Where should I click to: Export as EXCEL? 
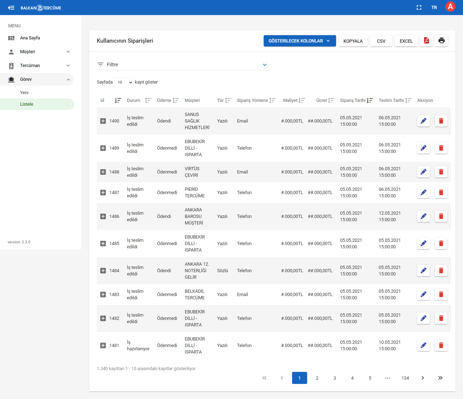(x=406, y=41)
